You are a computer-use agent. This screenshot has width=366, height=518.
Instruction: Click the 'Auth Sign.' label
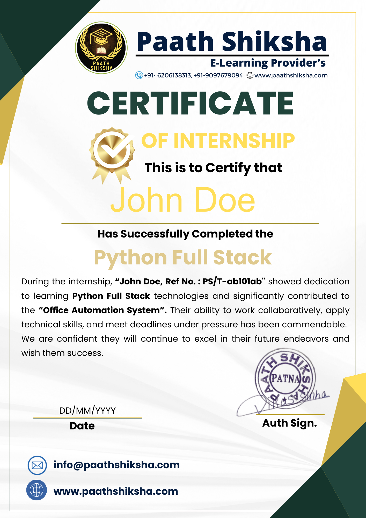[x=290, y=423]
